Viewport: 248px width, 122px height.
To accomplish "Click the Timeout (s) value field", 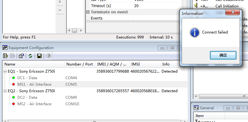I will [x=157, y=6].
